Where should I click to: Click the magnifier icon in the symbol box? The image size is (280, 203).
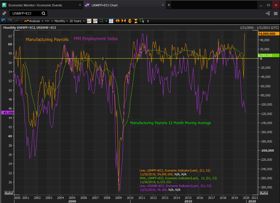[44, 13]
